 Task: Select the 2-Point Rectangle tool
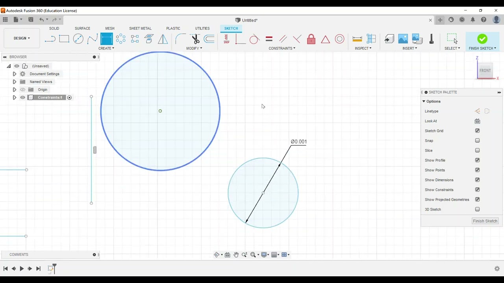click(x=64, y=39)
